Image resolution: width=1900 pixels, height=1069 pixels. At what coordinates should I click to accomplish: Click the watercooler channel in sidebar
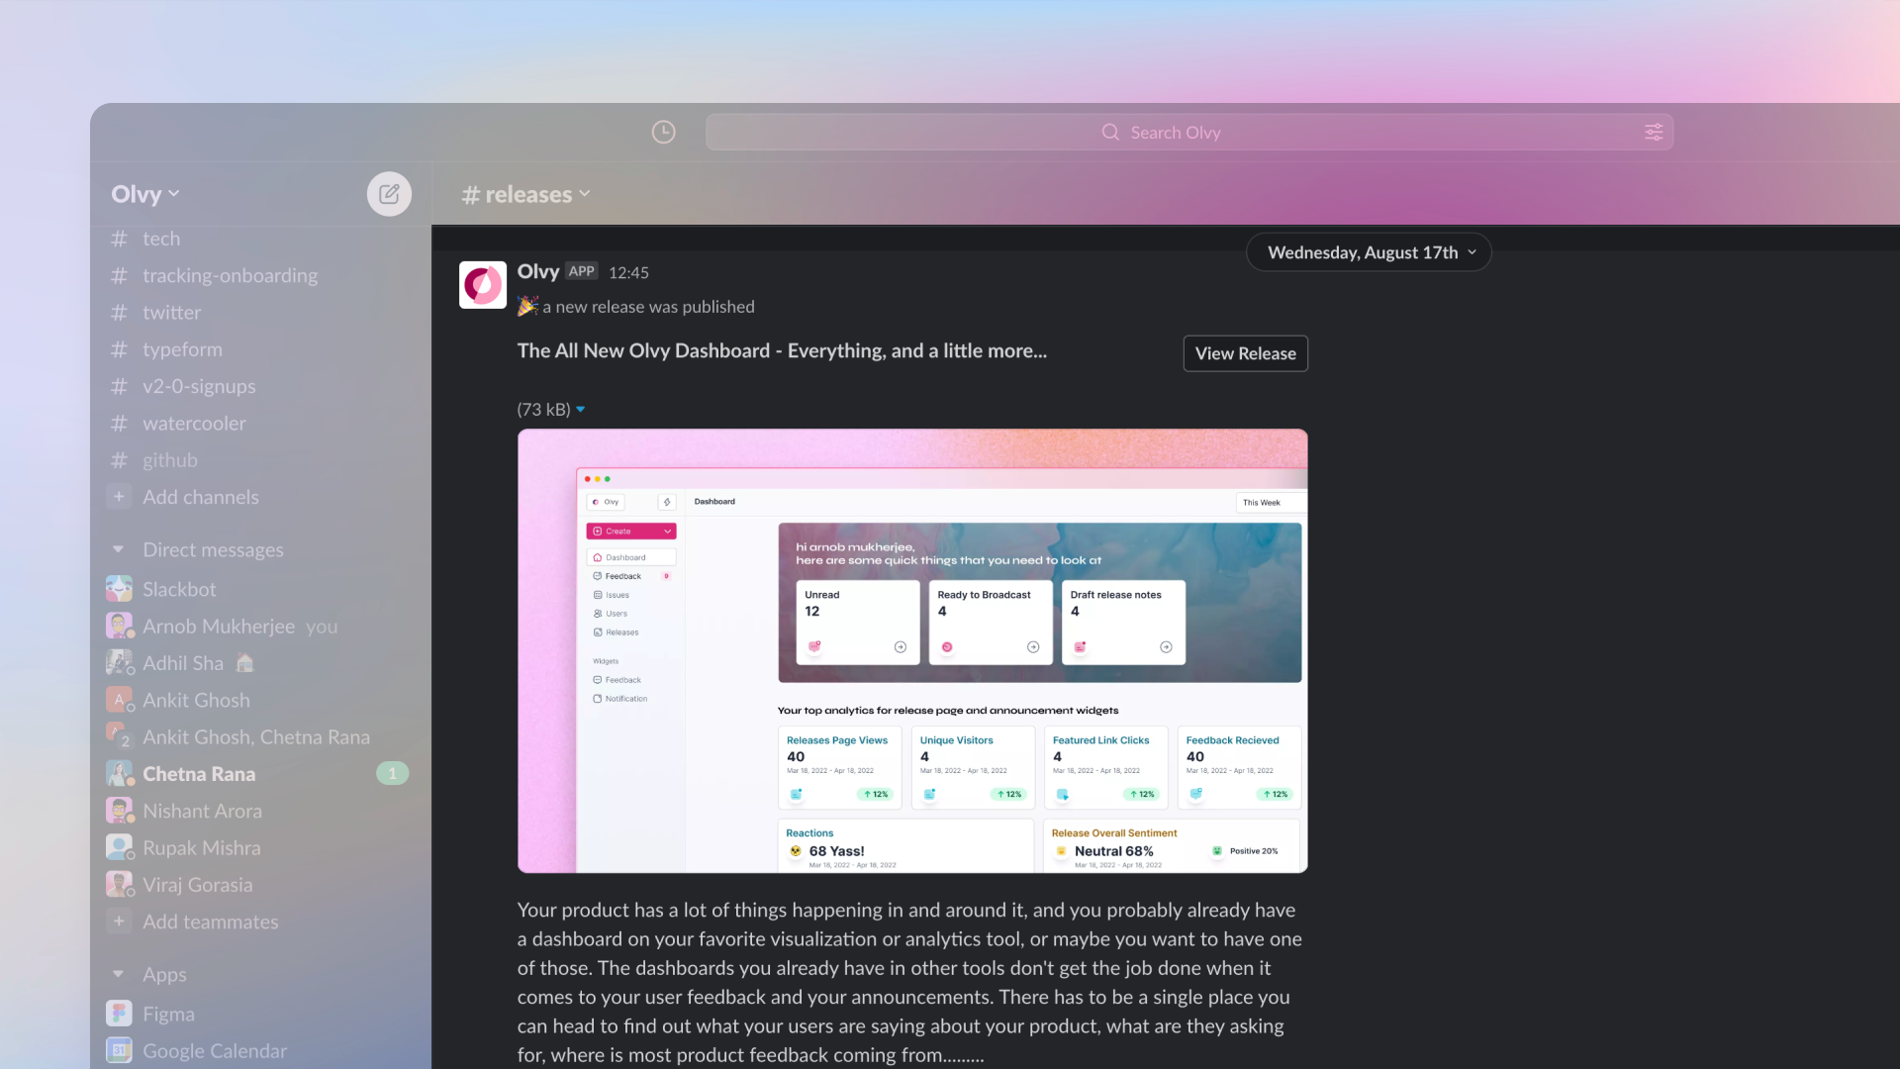[x=194, y=423]
